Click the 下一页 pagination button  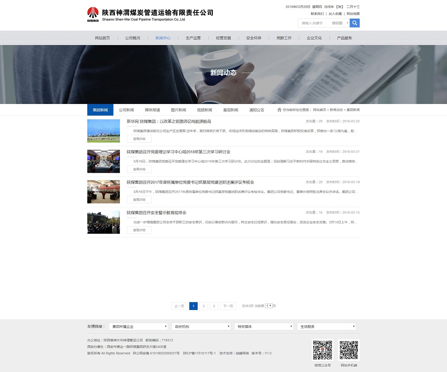click(228, 306)
